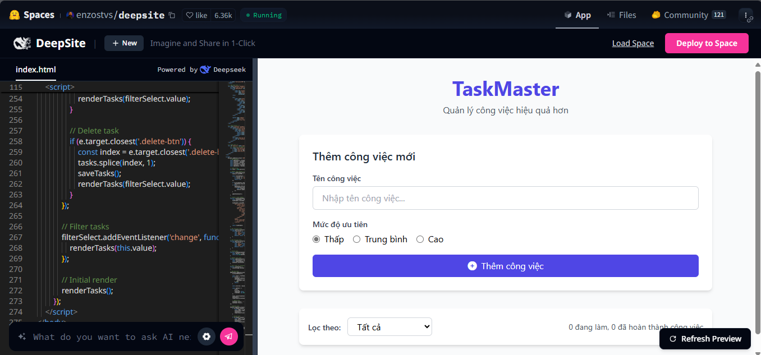
Task: Select the Trung bình priority option
Action: 357,239
